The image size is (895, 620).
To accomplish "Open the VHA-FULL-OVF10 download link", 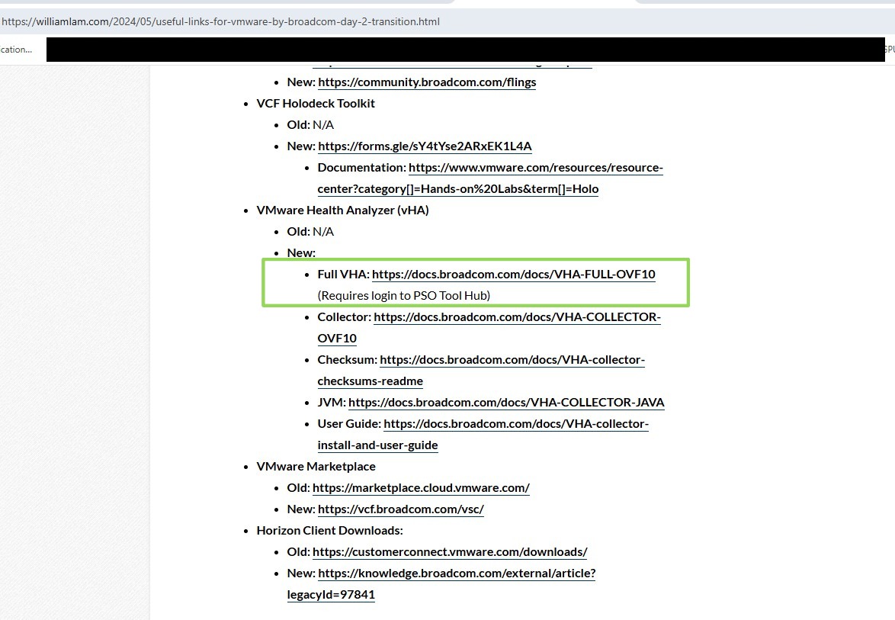I will (x=514, y=275).
